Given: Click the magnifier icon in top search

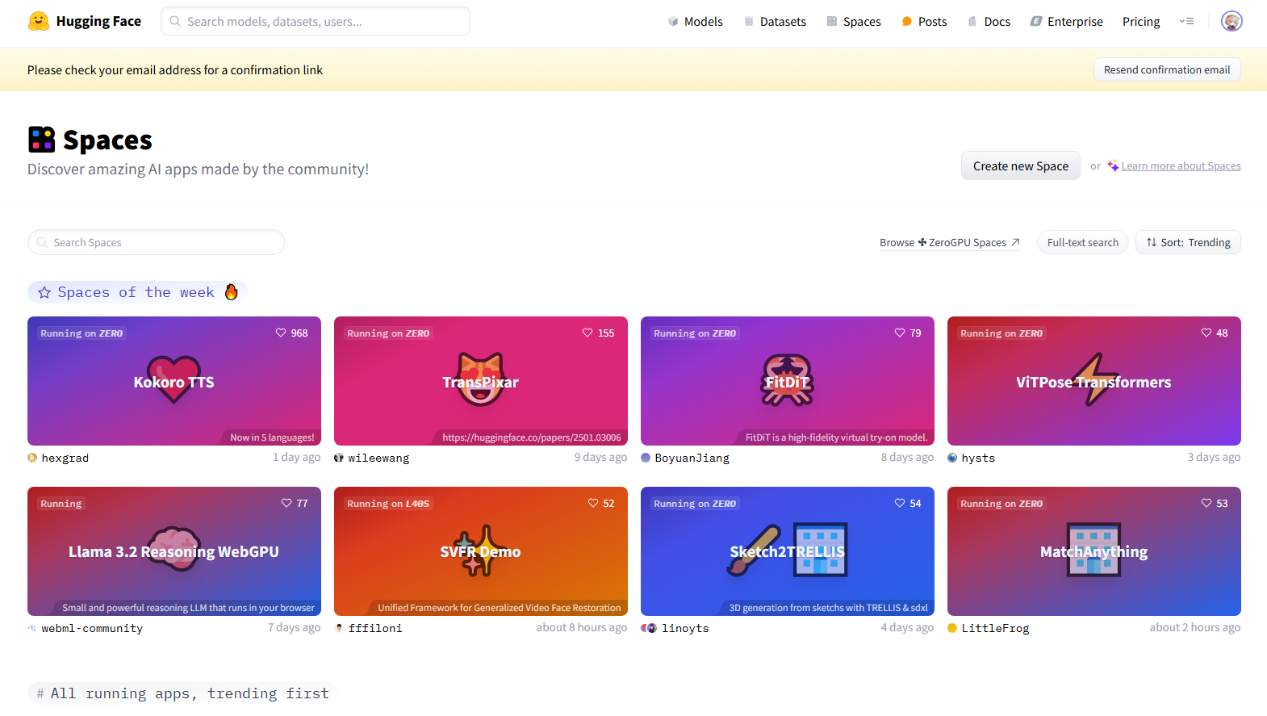Looking at the screenshot, I should [175, 21].
